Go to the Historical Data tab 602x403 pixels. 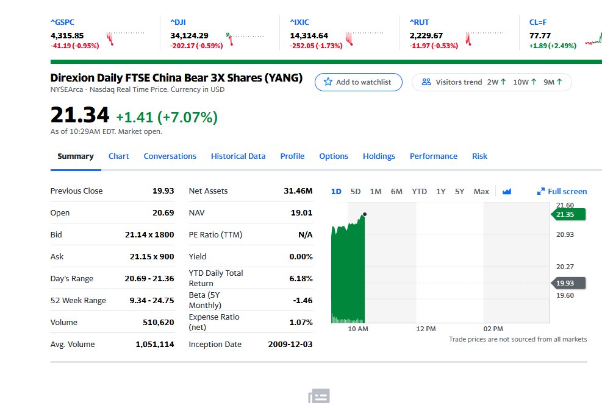pos(238,156)
